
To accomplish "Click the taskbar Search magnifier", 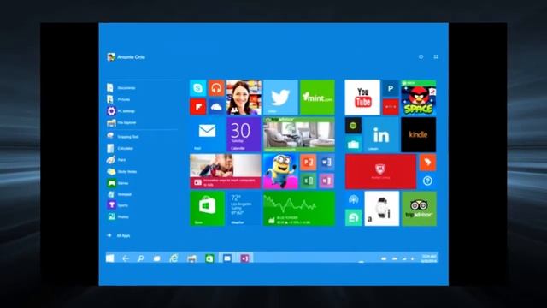I will 140,258.
